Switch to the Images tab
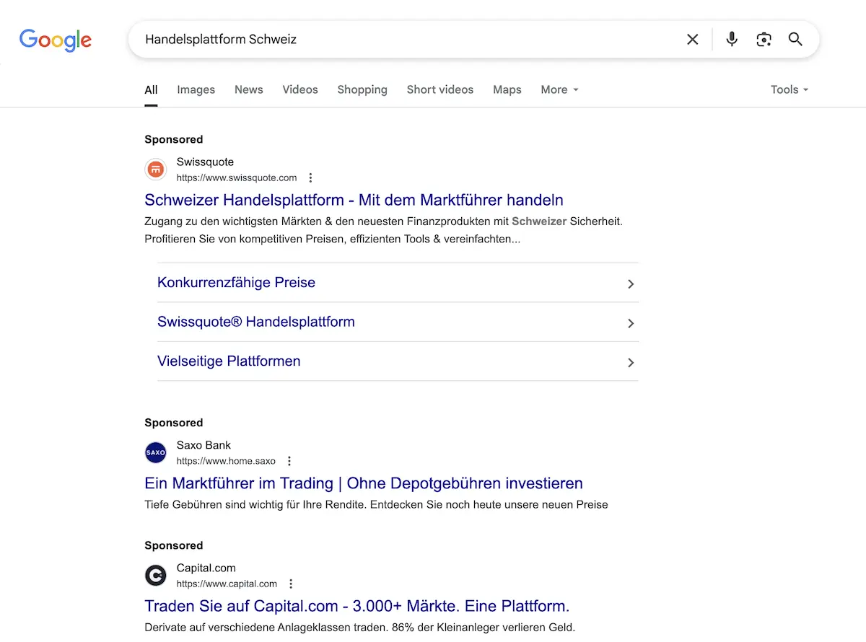This screenshot has width=866, height=642. pos(196,89)
